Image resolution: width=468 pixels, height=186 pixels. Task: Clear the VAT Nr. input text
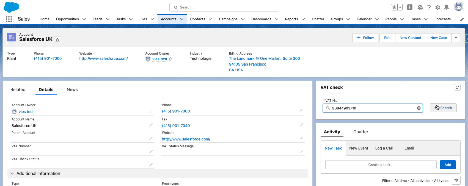pos(419,108)
